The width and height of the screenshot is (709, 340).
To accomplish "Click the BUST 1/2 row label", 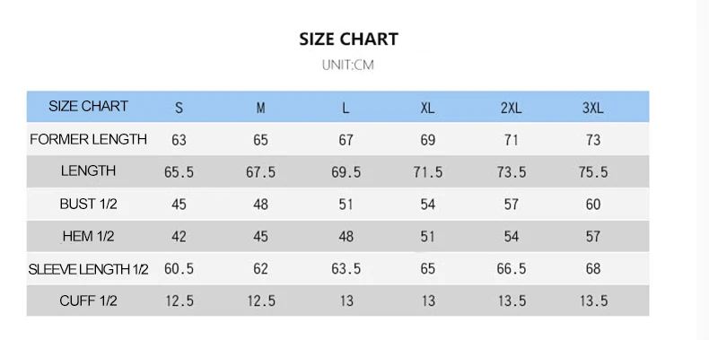I will tap(89, 204).
